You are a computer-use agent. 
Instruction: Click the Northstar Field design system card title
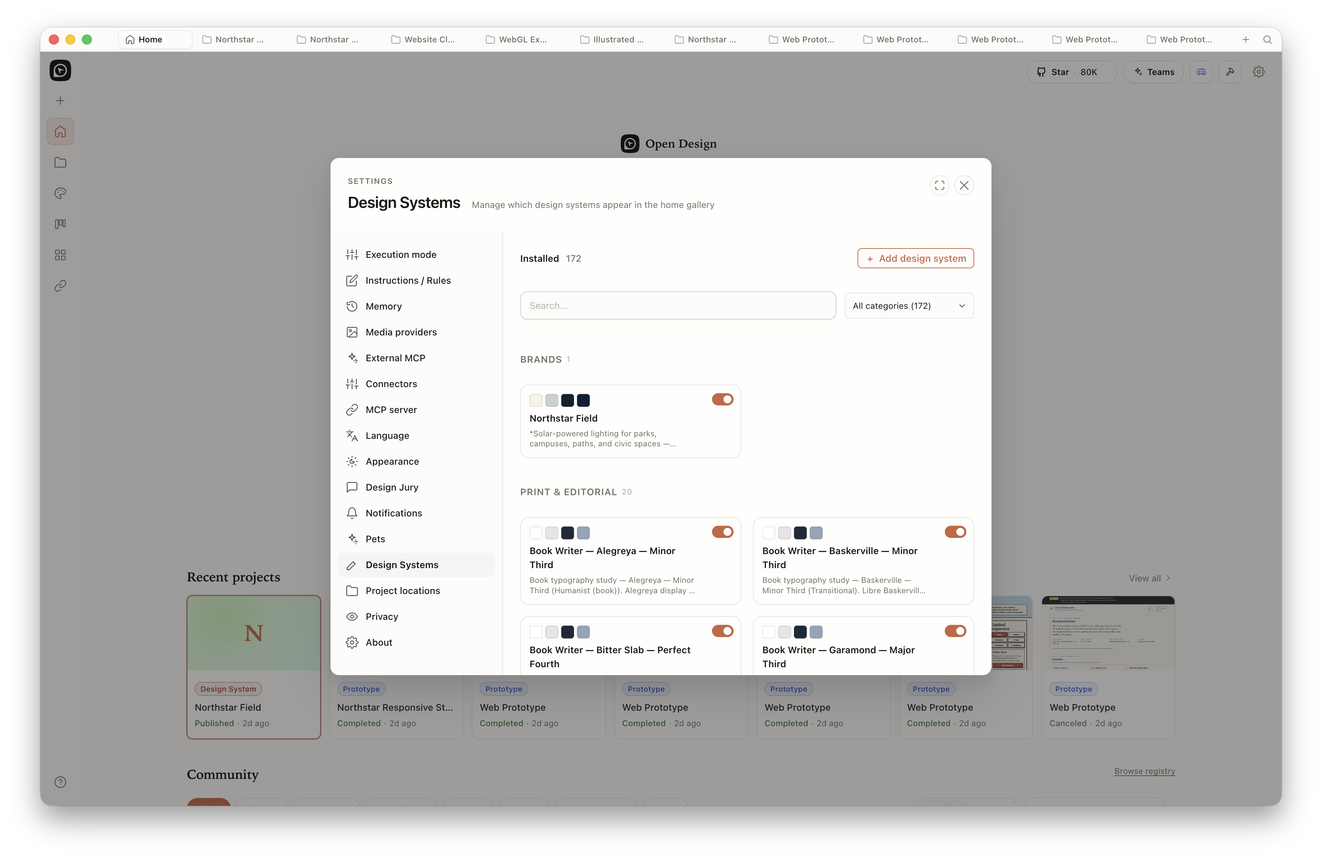tap(563, 418)
